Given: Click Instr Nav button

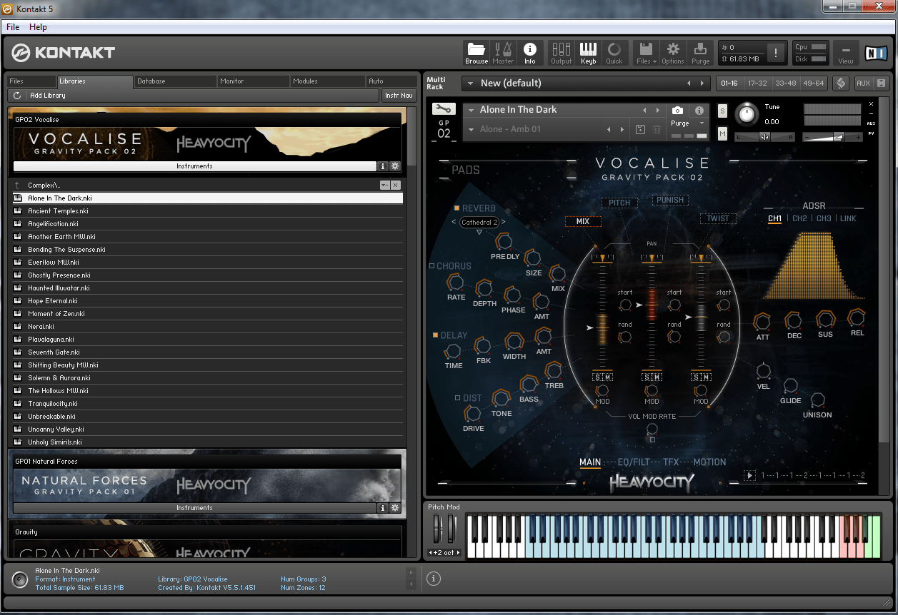Looking at the screenshot, I should click(399, 96).
